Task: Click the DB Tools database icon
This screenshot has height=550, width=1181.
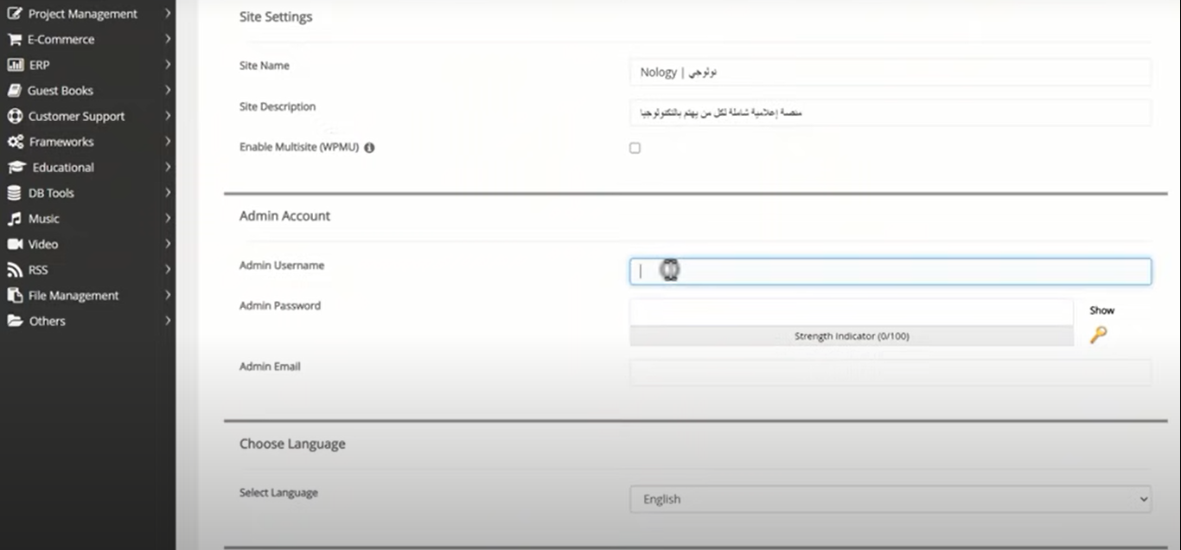Action: click(x=15, y=193)
